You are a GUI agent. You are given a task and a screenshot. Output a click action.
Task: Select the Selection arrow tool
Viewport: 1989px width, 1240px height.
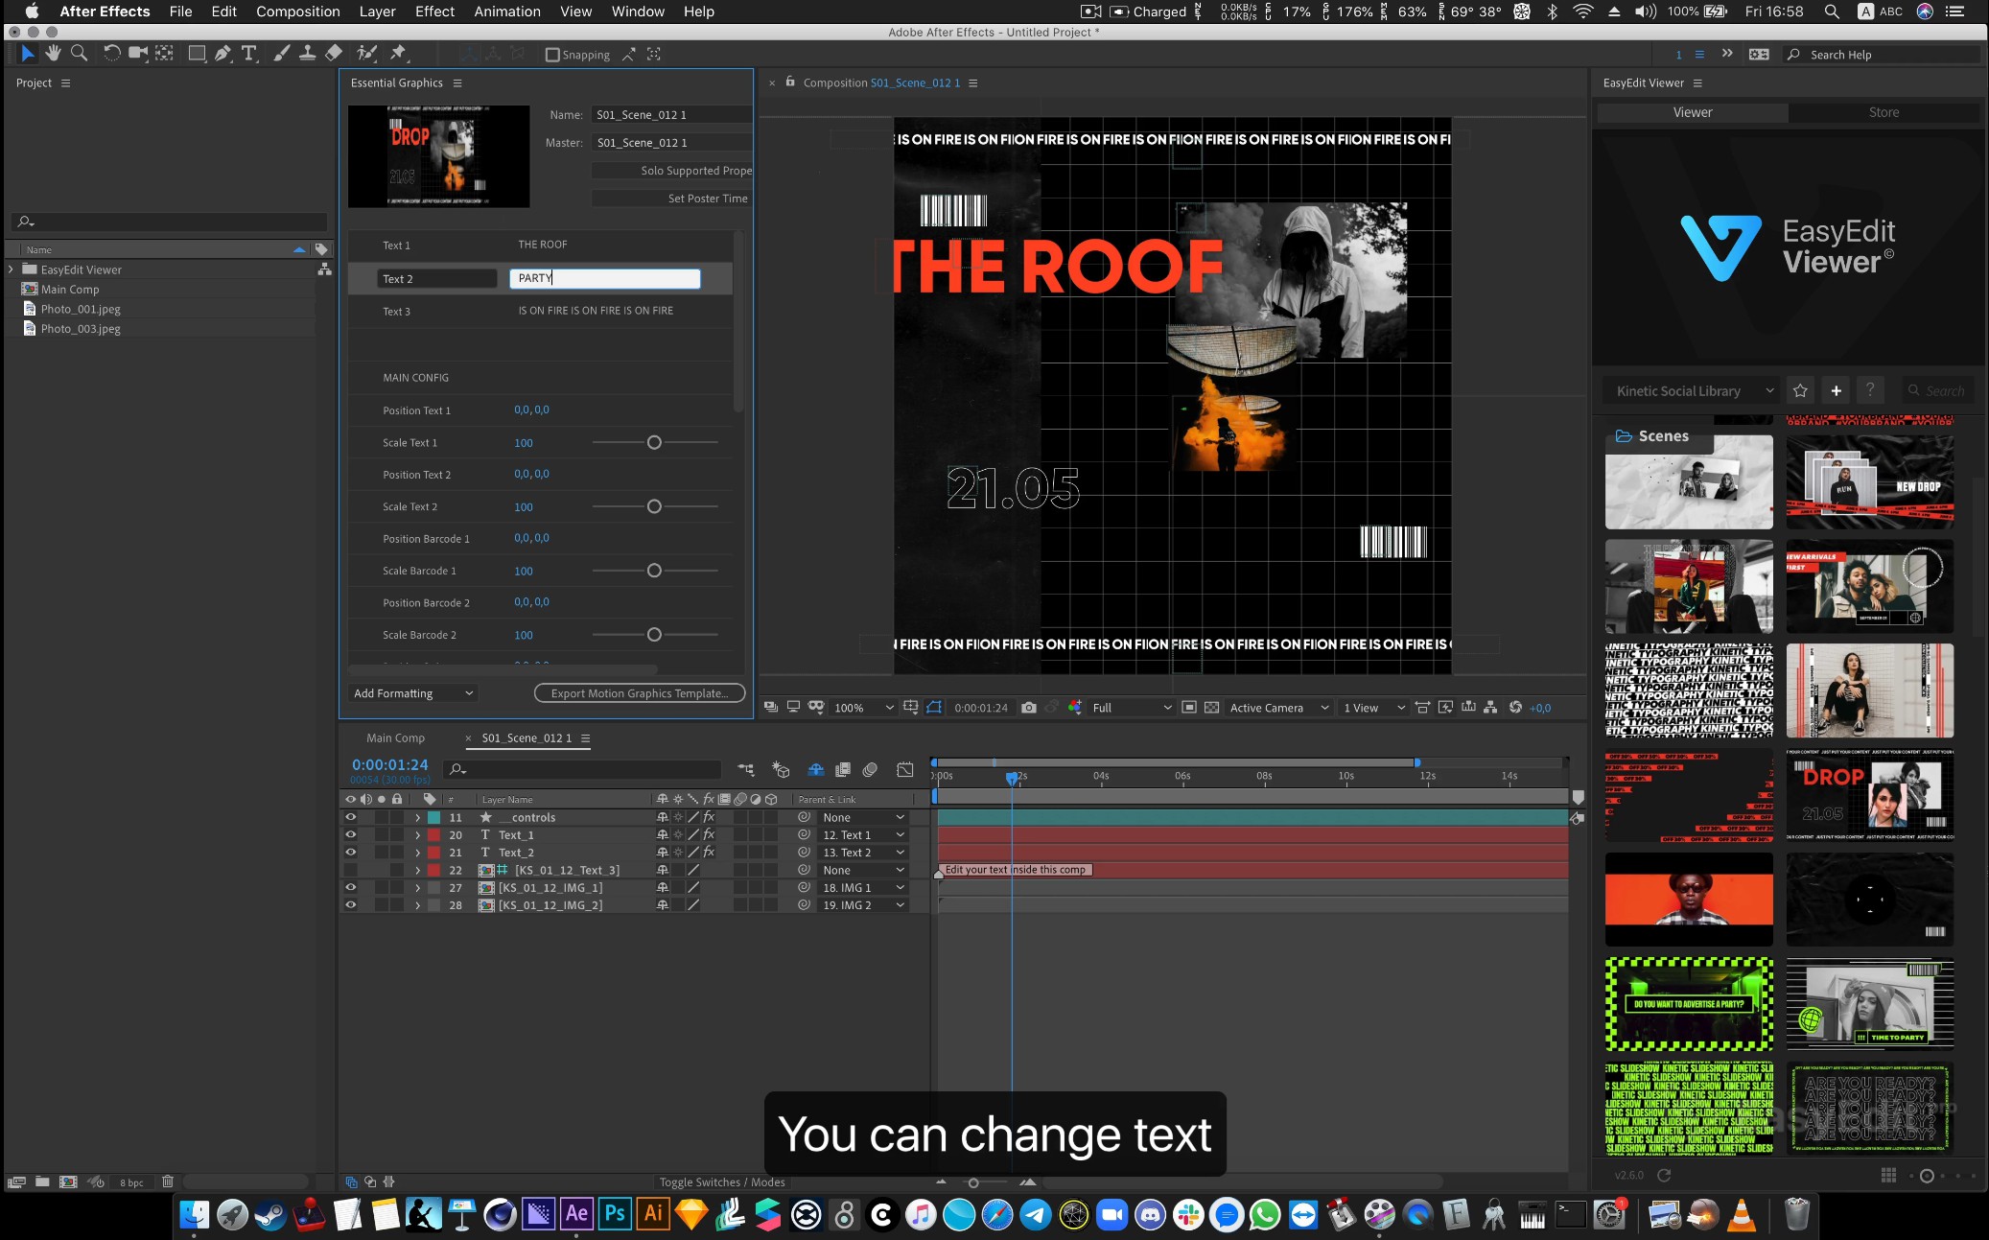click(27, 54)
